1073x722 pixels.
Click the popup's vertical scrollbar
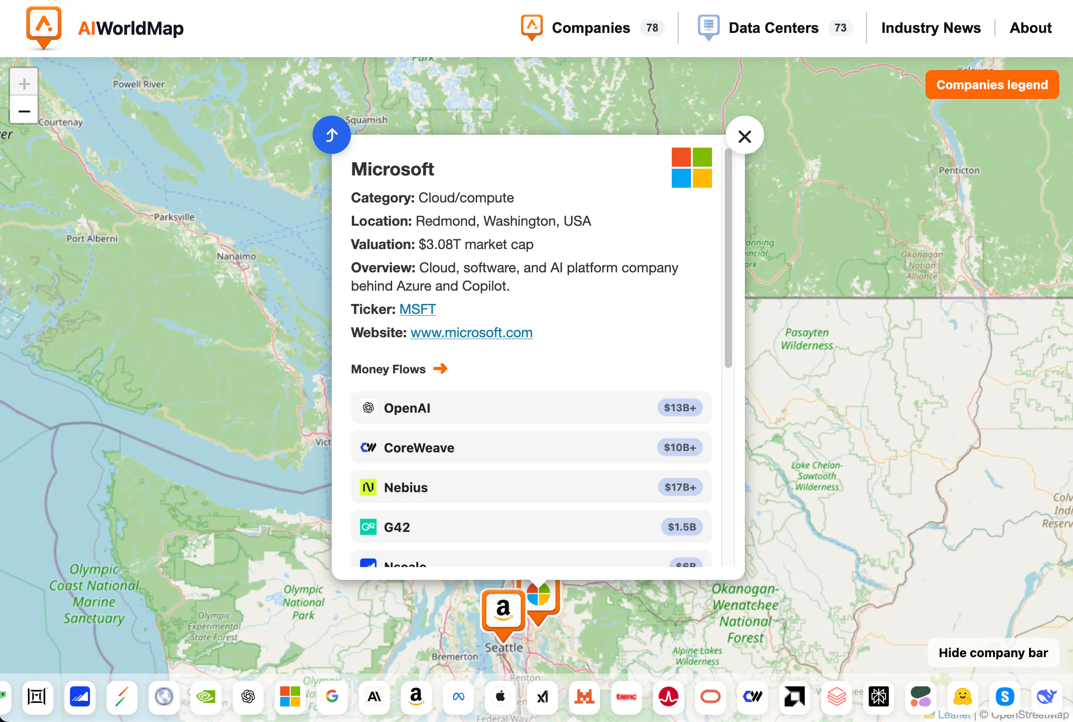[728, 258]
